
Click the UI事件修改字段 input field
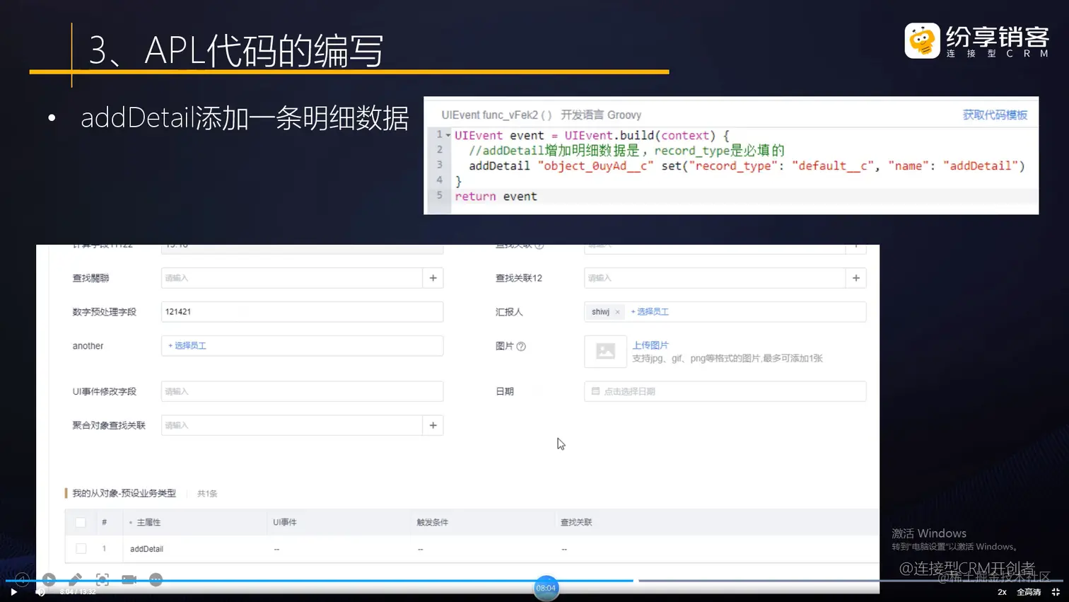pyautogui.click(x=302, y=391)
